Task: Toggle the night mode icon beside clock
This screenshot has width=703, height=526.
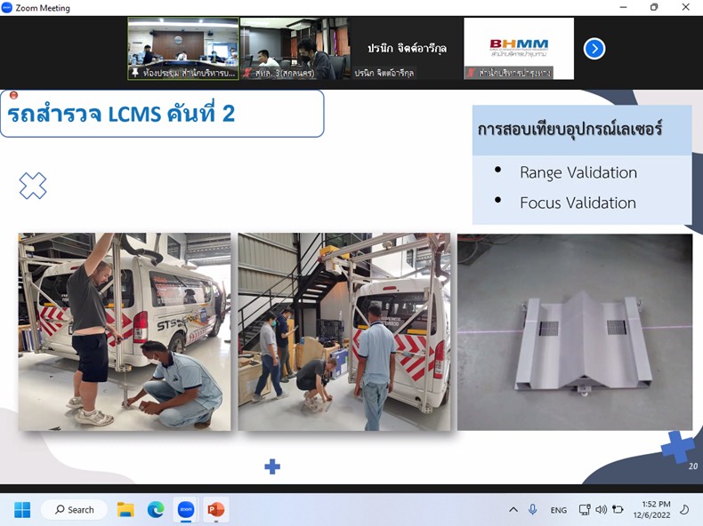Action: 684,510
